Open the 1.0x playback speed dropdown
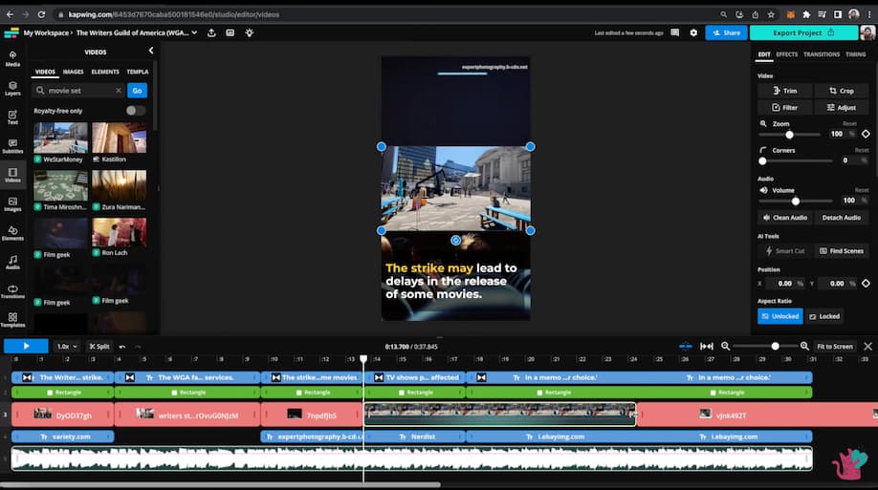 (67, 347)
